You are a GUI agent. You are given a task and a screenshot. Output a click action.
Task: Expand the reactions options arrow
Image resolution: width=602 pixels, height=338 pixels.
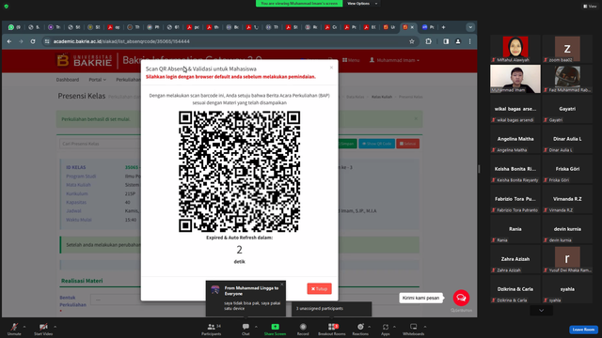click(x=370, y=327)
